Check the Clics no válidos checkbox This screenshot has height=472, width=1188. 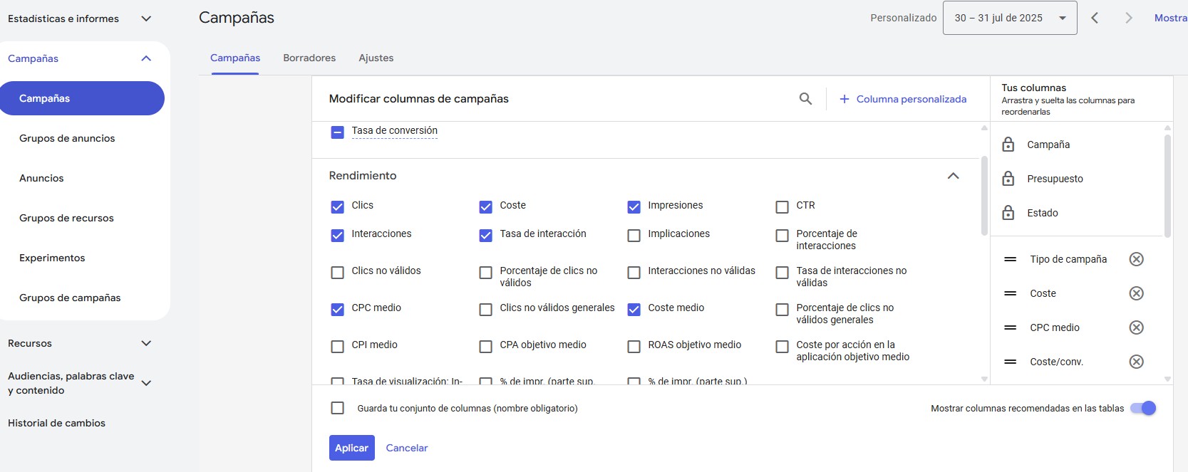tap(338, 273)
